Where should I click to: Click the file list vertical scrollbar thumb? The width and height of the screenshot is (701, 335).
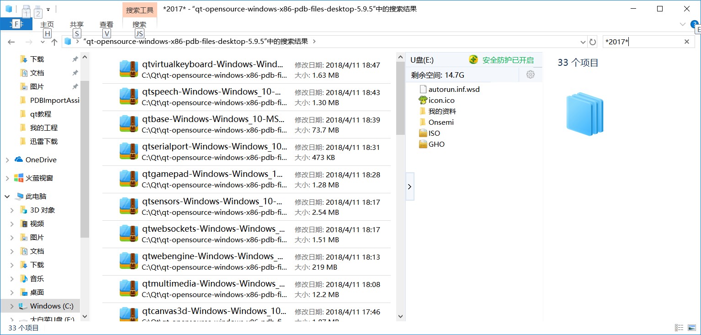coord(400,98)
